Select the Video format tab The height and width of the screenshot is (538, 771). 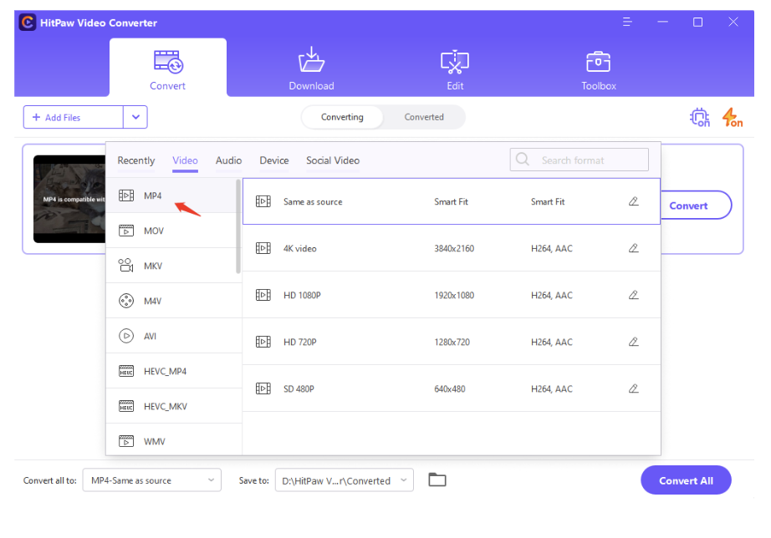tap(185, 160)
